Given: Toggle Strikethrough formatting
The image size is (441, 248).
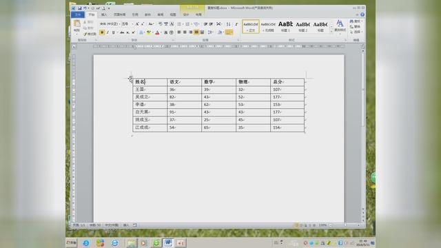Looking at the screenshot, I should click(x=122, y=32).
